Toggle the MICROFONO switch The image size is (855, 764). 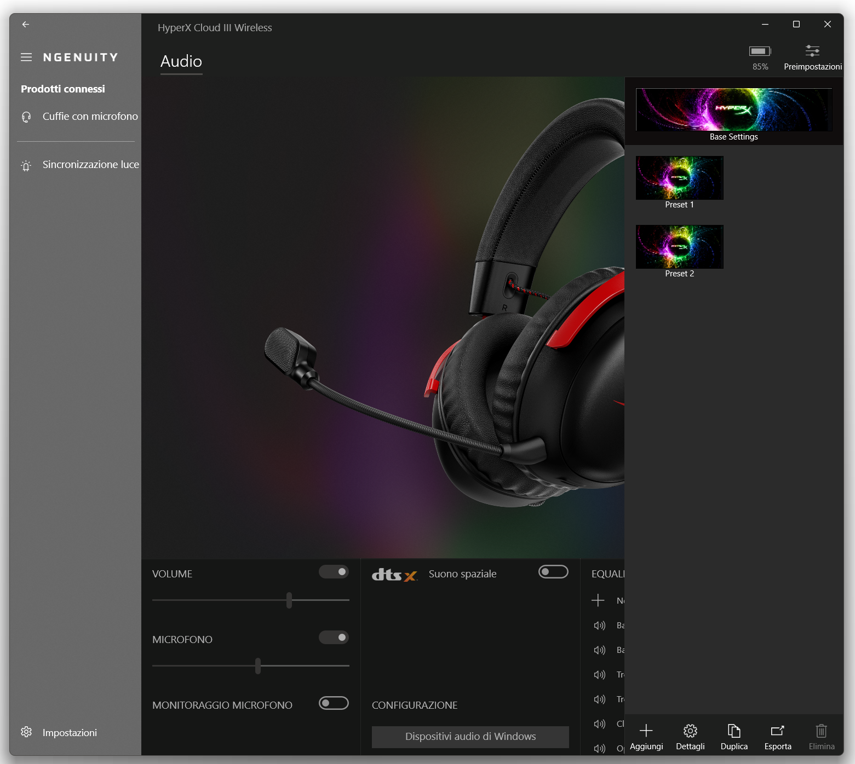334,638
